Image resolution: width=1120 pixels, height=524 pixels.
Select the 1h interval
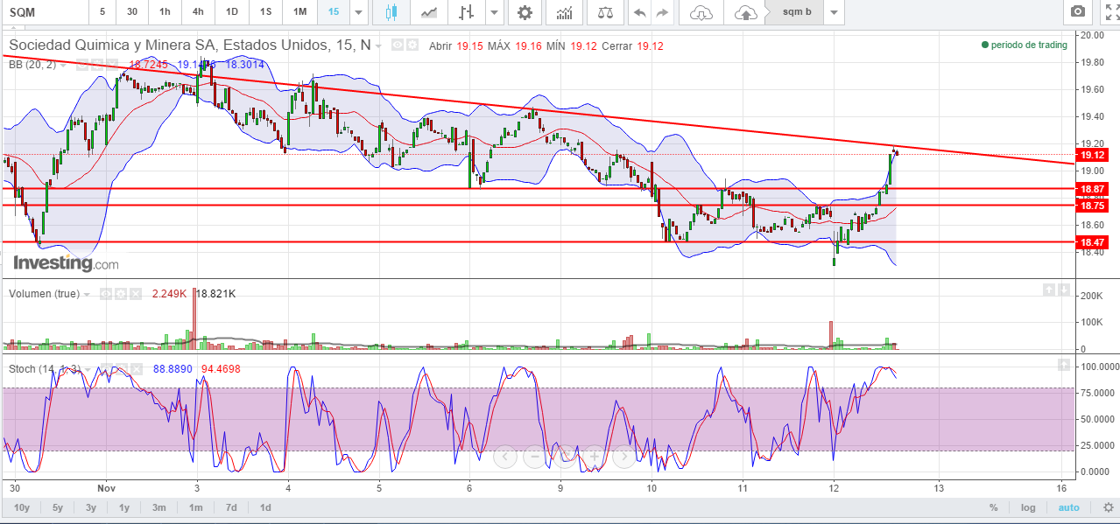(x=165, y=12)
